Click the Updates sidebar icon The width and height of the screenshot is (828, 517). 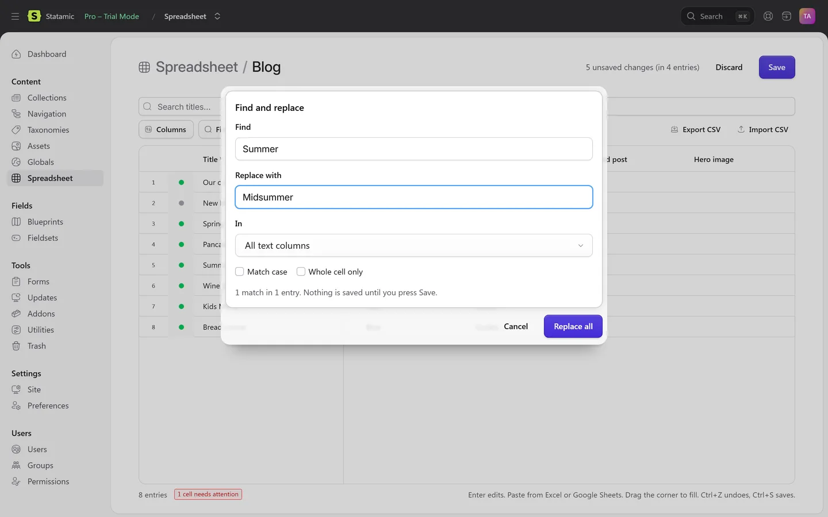click(x=16, y=298)
